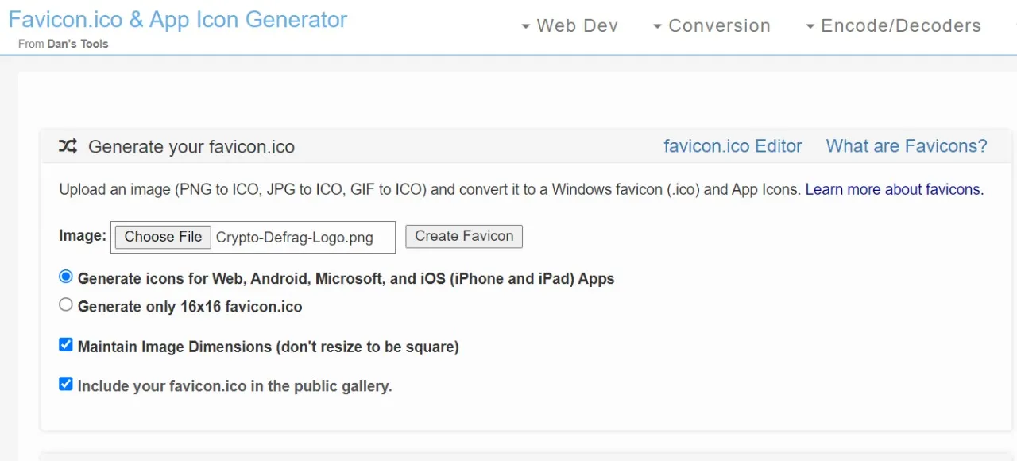1017x461 pixels.
Task: Visit the Dan's Tools link
Action: [78, 44]
